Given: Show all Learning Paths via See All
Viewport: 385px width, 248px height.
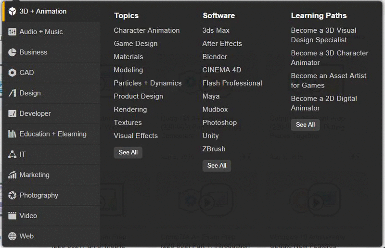Looking at the screenshot, I should (x=306, y=124).
